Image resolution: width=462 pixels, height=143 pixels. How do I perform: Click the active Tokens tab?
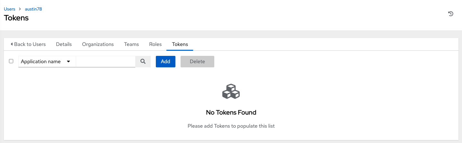pyautogui.click(x=180, y=44)
